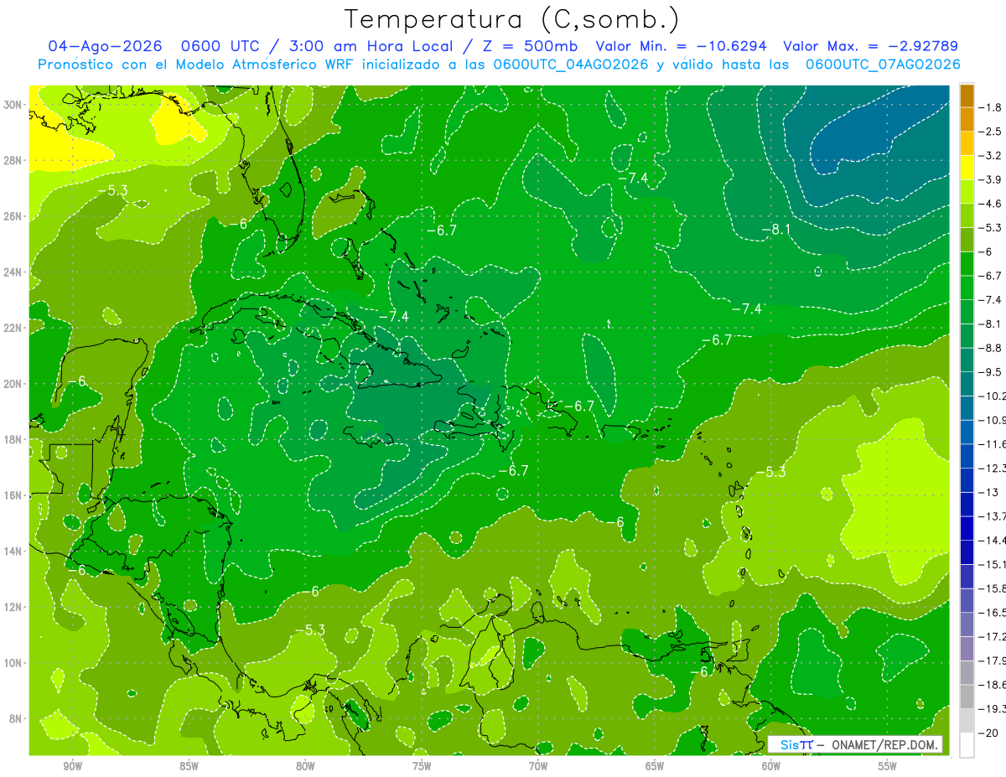Click the "30N" latitude axis label
Screen dimensions: 1006x777
coord(13,105)
